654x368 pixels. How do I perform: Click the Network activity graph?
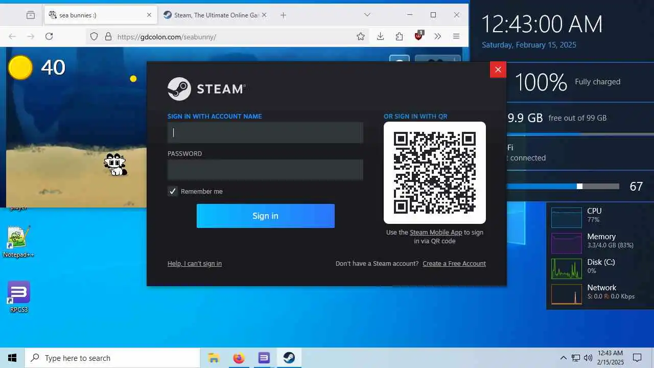(x=567, y=294)
